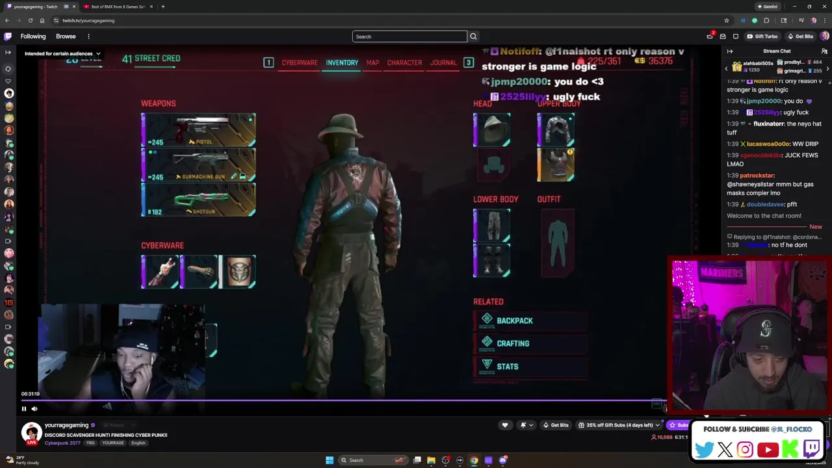Click the STATS related entry
Image resolution: width=832 pixels, height=468 pixels.
pos(530,367)
